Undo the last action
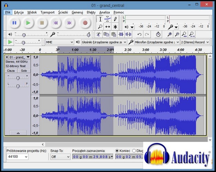The height and width of the screenshot is (172, 216). coord(139,34)
